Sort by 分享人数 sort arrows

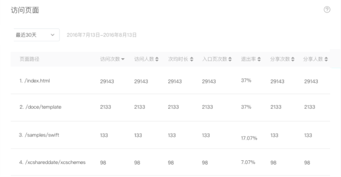click(x=326, y=59)
